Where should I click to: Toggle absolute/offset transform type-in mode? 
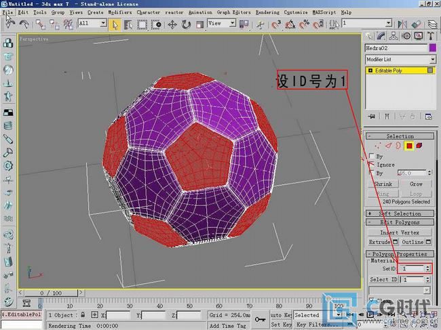pyautogui.click(x=94, y=315)
